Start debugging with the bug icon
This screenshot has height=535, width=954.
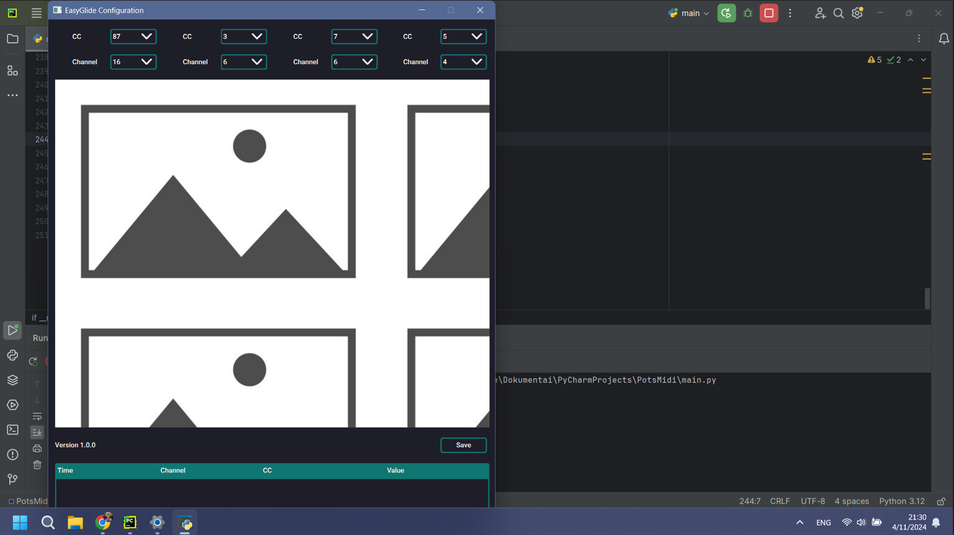click(x=748, y=13)
